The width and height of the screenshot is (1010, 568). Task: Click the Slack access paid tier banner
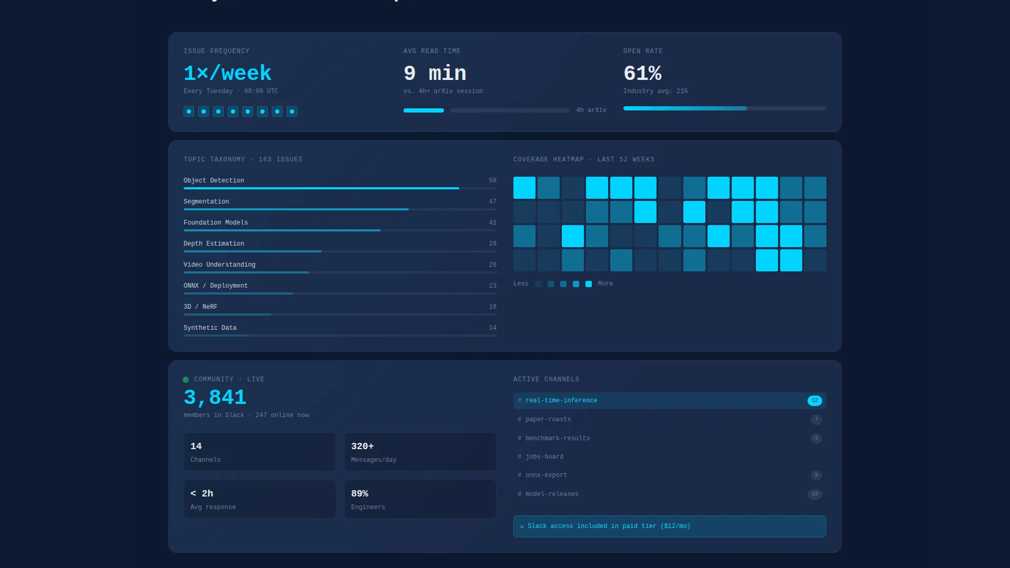[670, 526]
